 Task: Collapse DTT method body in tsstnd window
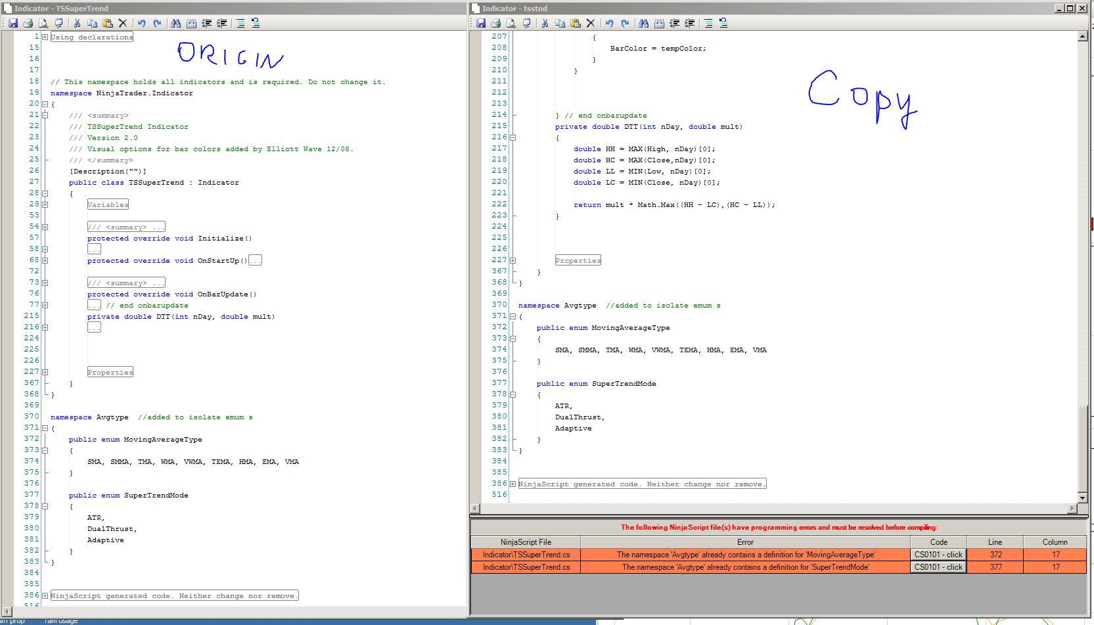[x=513, y=137]
